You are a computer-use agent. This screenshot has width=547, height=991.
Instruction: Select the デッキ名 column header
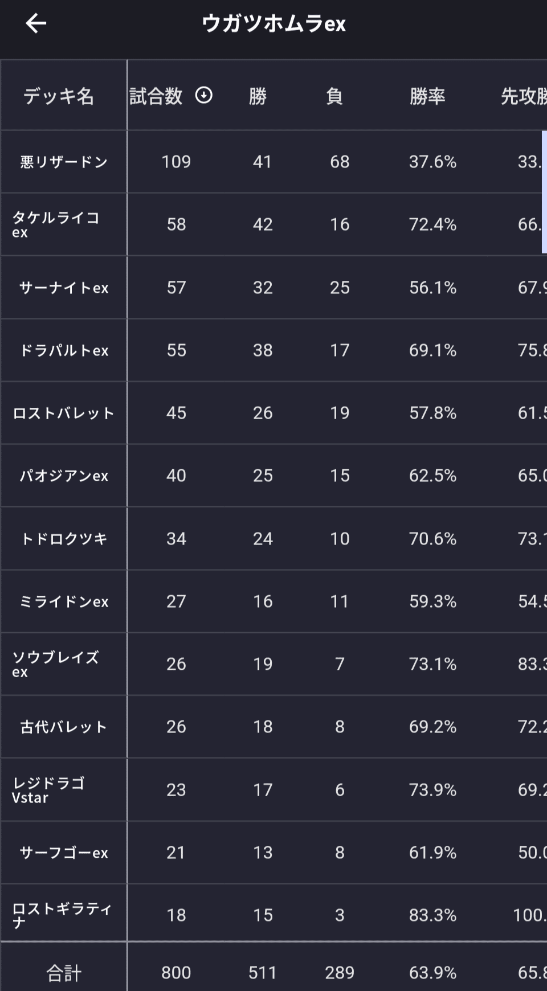coord(59,96)
